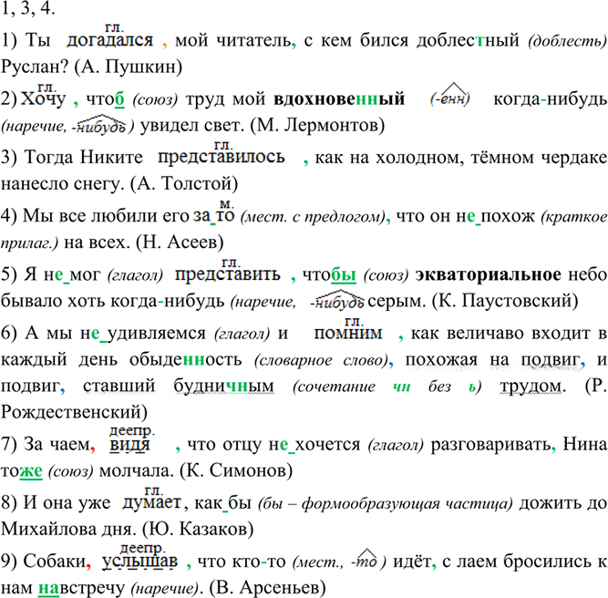
Task: Click the pronoun "кто-то"
Action: 258,562
